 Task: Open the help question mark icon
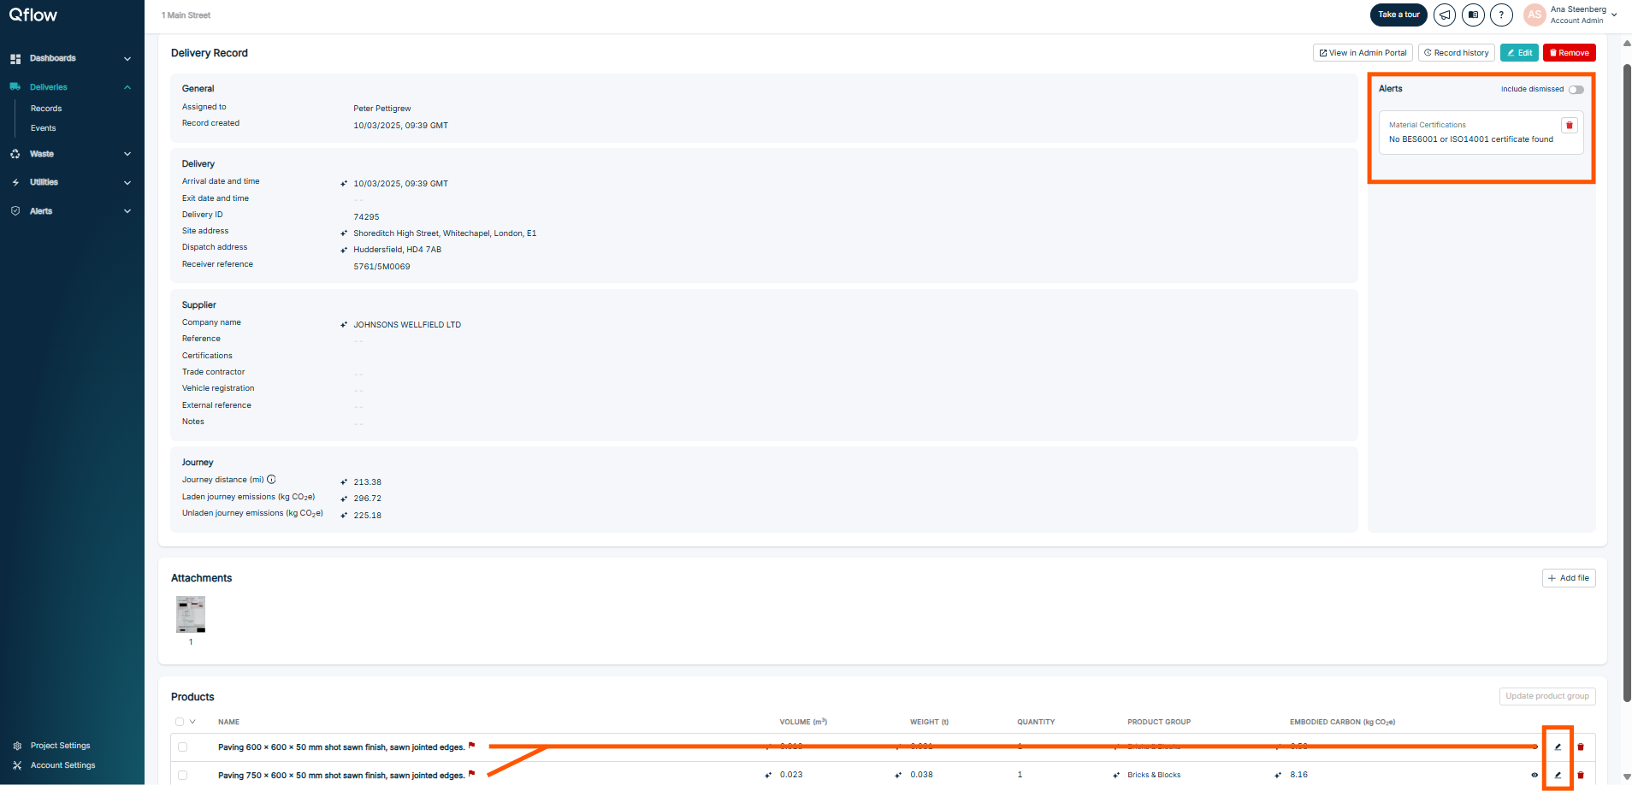pyautogui.click(x=1501, y=15)
